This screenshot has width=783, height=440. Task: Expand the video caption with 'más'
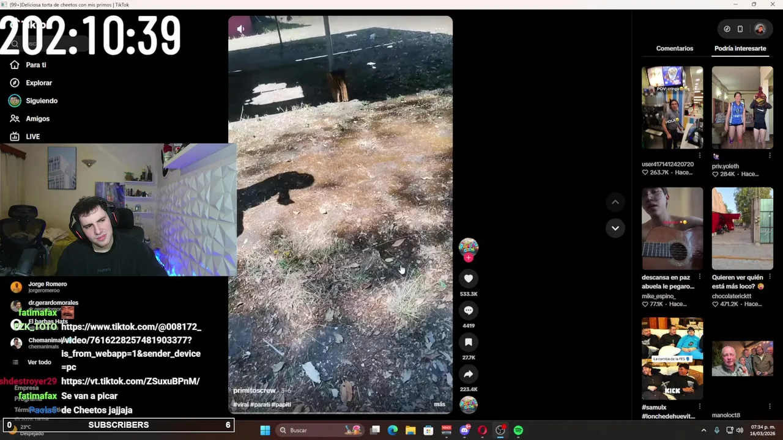point(440,405)
